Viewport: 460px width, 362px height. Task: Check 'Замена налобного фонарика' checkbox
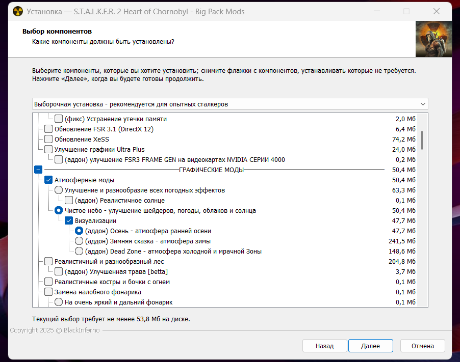pos(48,292)
